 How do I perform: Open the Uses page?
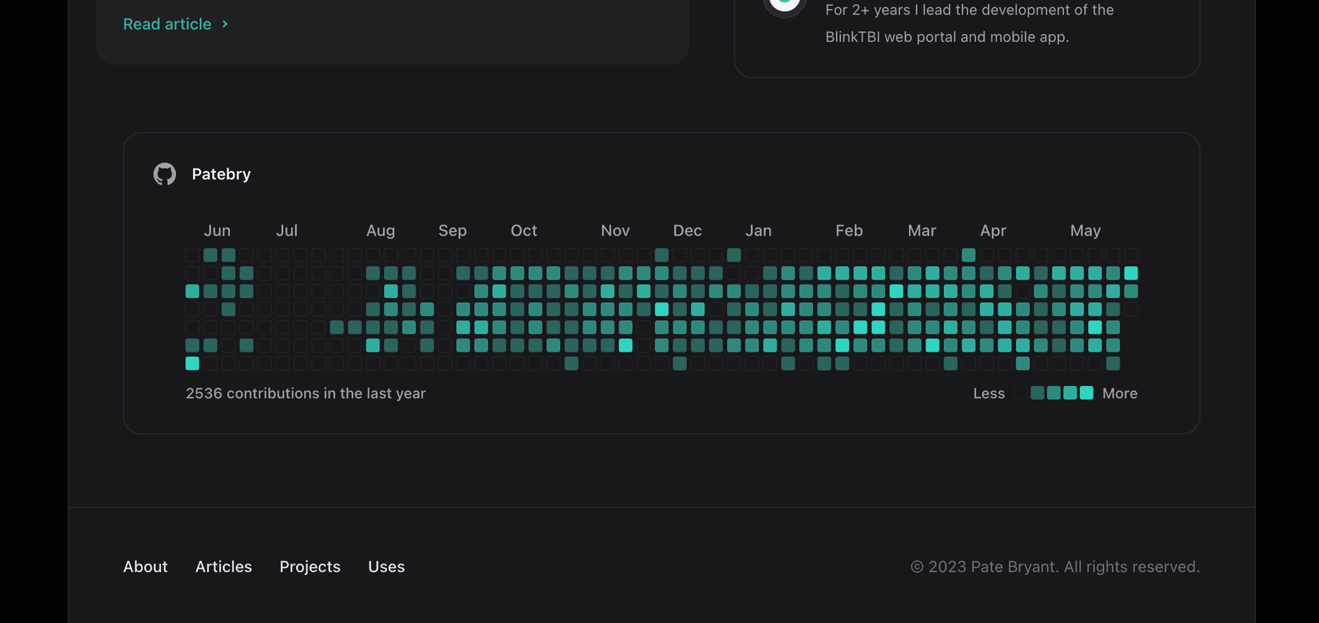point(386,567)
